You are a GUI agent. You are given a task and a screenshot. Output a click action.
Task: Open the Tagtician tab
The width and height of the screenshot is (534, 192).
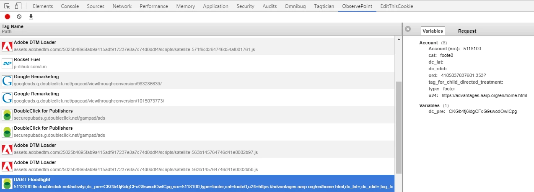click(x=324, y=6)
